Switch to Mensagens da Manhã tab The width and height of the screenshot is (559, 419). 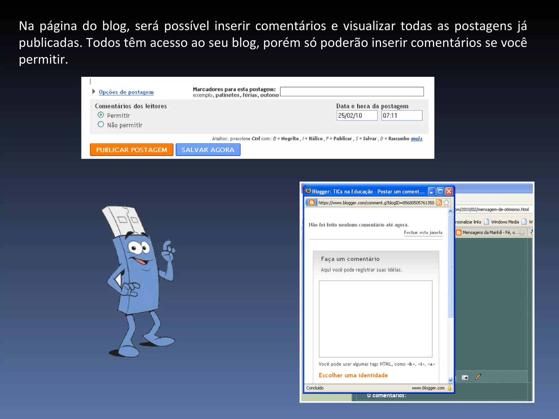click(x=490, y=232)
